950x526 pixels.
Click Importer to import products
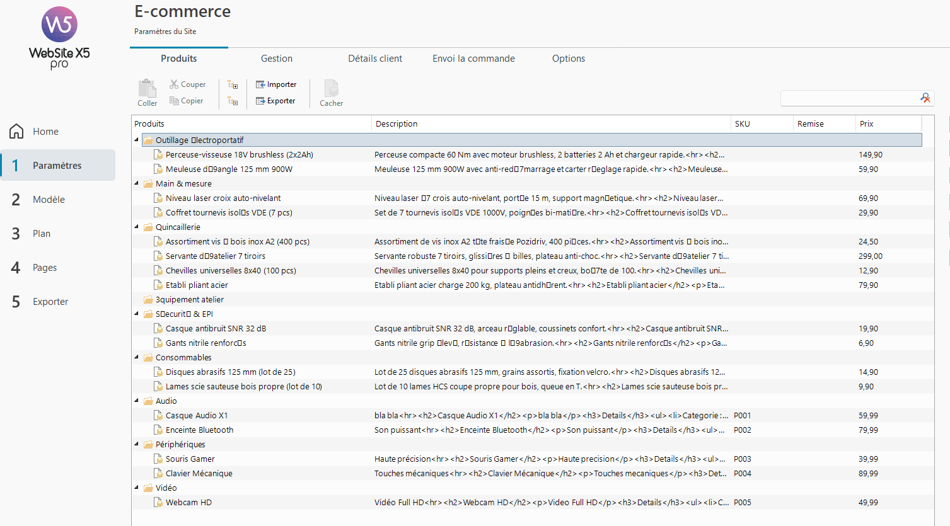[x=276, y=84]
